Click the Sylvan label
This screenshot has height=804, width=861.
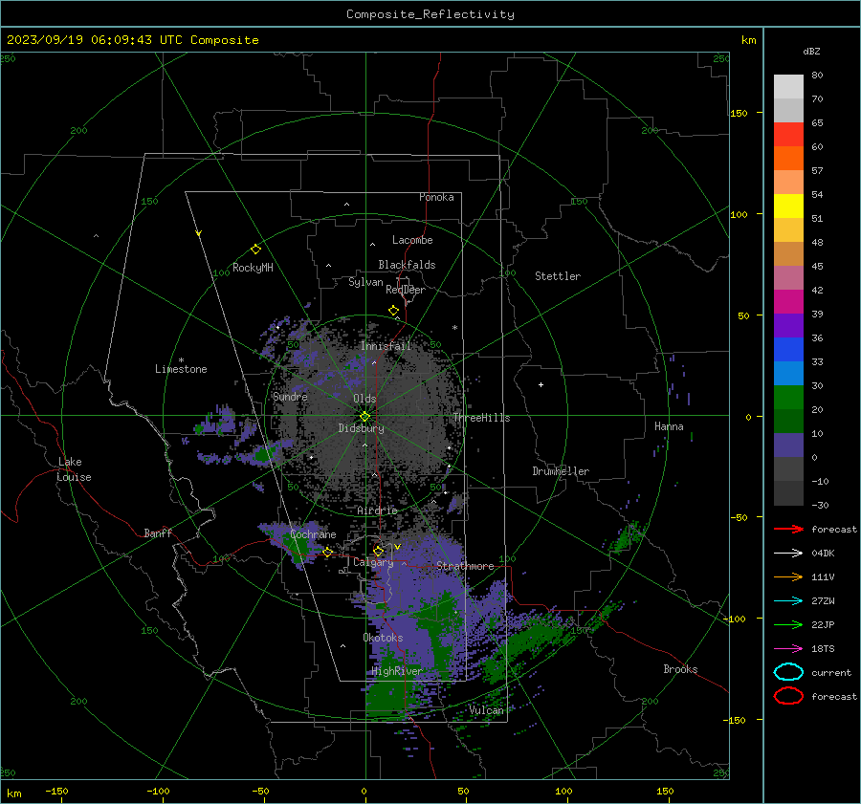point(365,282)
